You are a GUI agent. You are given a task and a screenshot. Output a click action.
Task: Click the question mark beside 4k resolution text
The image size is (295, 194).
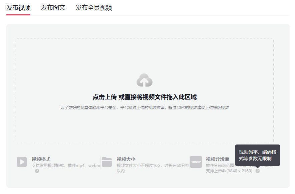(x=257, y=171)
